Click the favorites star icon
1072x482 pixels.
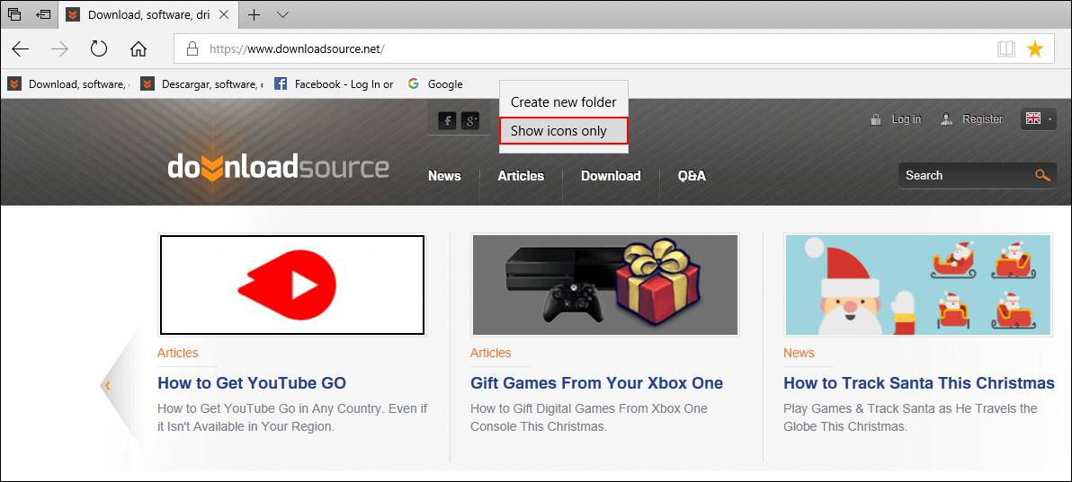point(1036,48)
